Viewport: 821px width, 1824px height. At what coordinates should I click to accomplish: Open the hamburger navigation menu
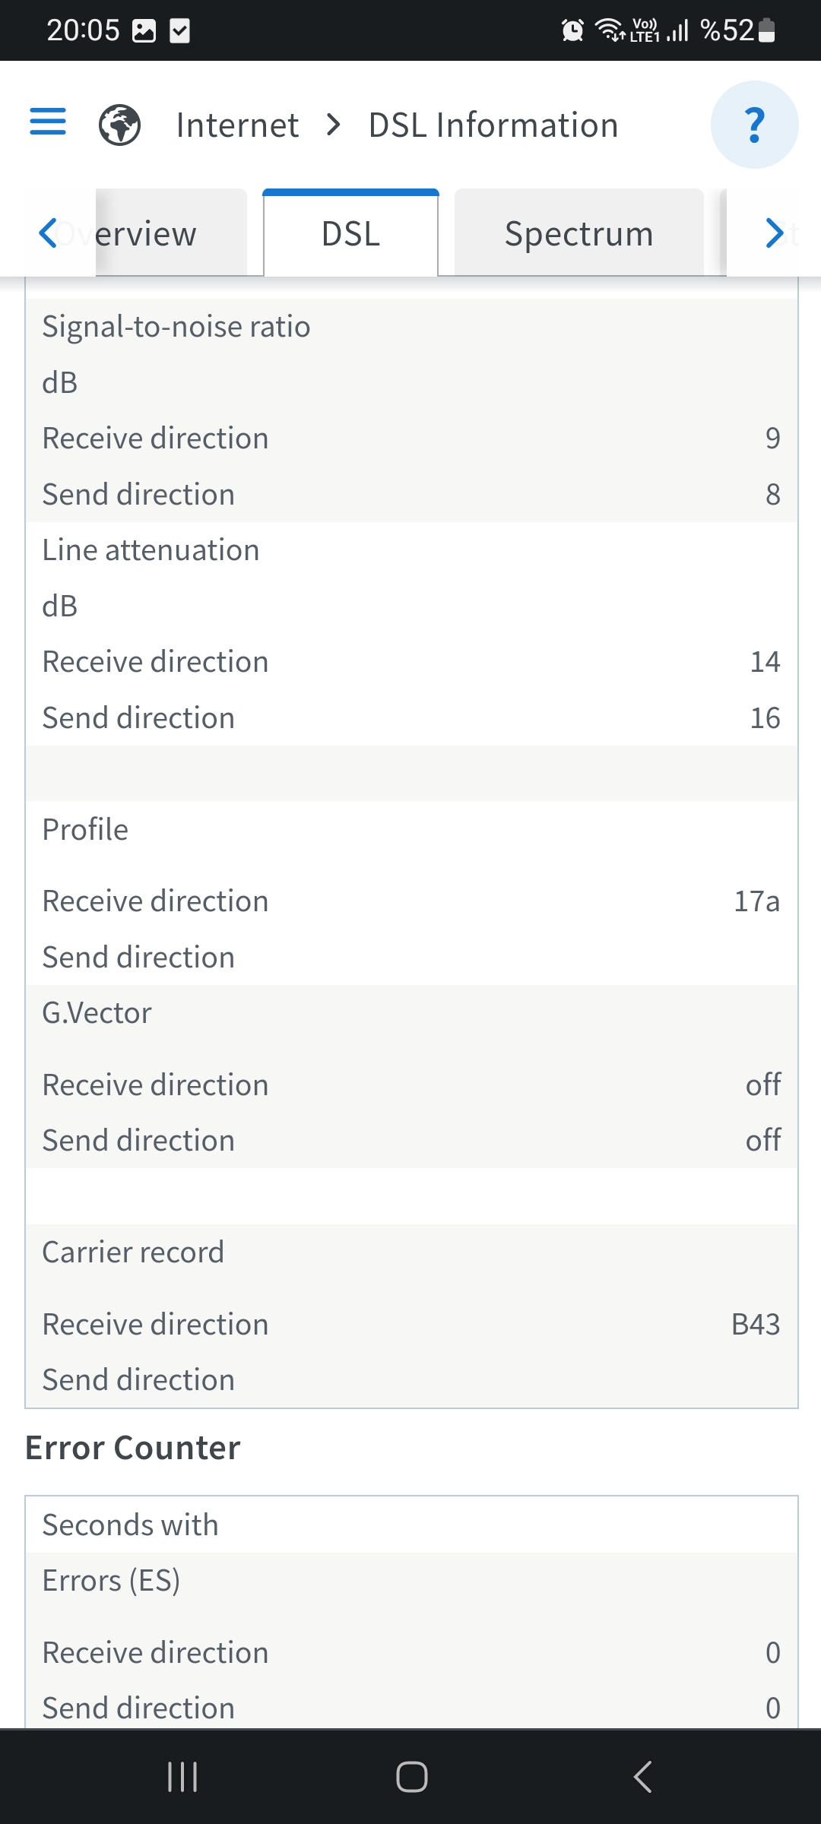coord(48,122)
